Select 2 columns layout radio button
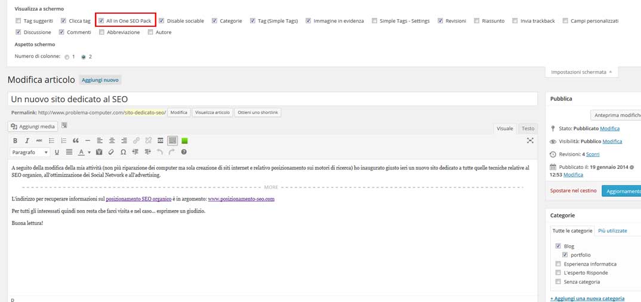 tap(84, 57)
